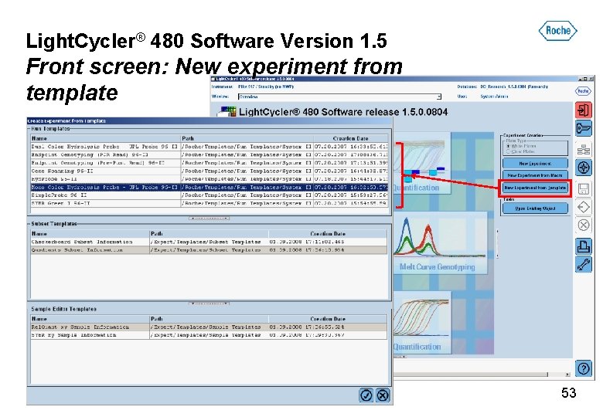Click the plate icon beside software release title
603x417 pixels.
click(227, 112)
